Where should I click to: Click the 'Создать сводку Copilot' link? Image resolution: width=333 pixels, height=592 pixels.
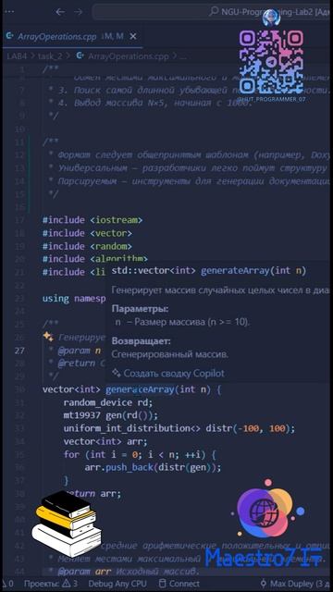tap(174, 374)
